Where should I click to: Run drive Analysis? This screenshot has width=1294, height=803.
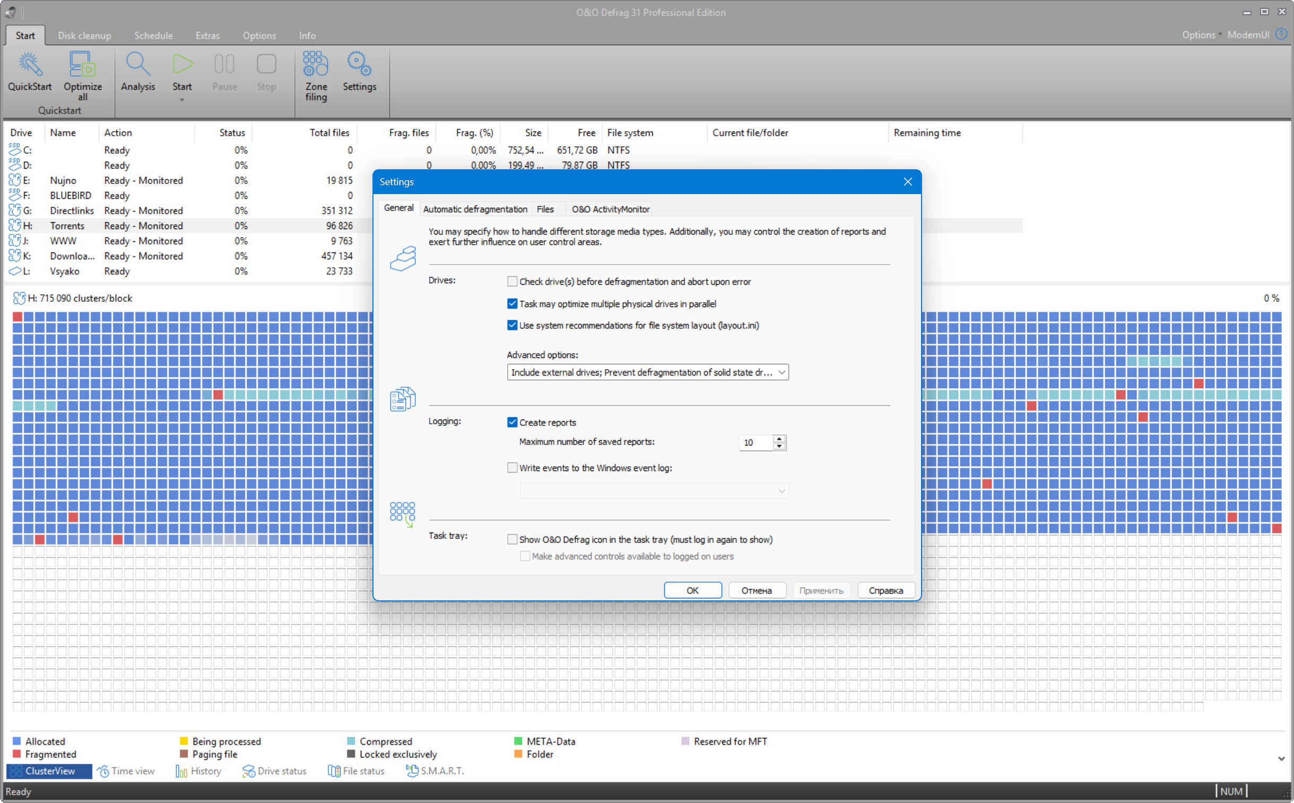137,72
